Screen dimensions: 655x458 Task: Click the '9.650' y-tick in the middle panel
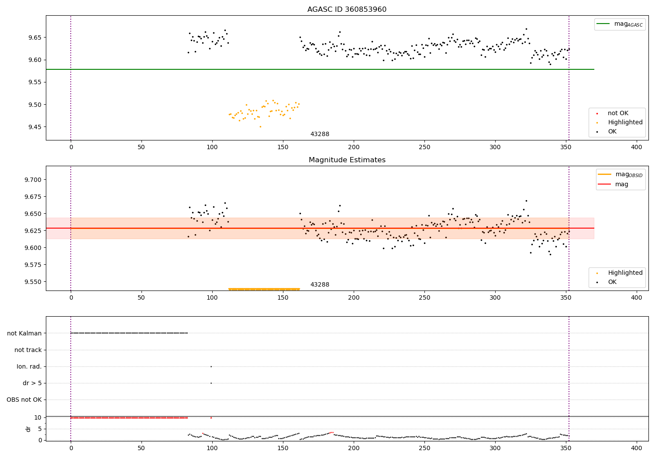coord(33,214)
